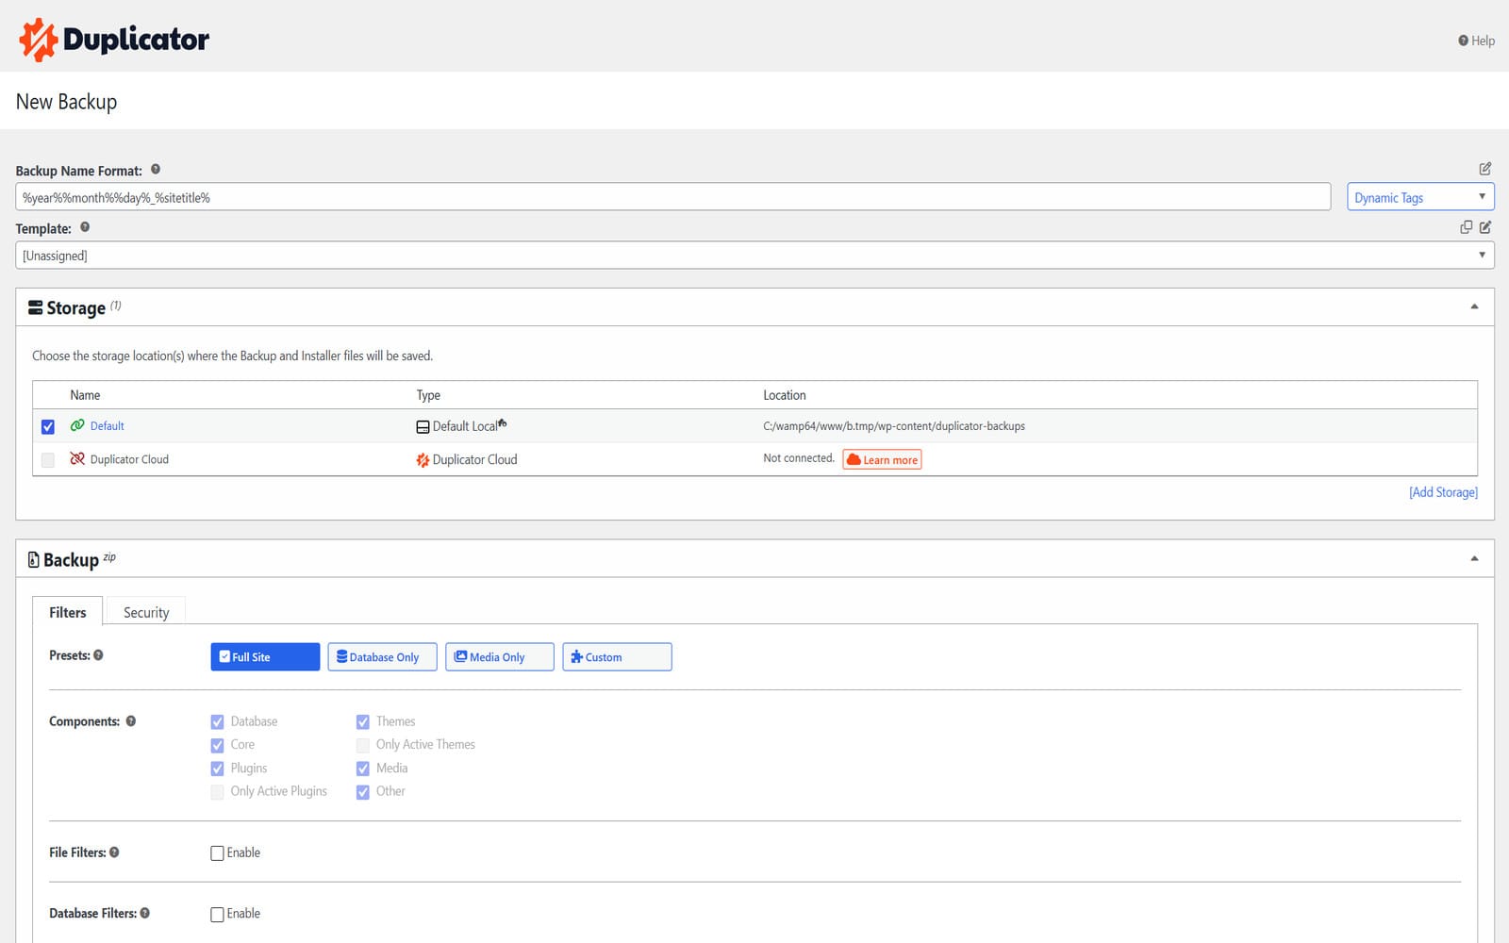Click the Database Filters help icon
Image resolution: width=1509 pixels, height=943 pixels.
(144, 914)
